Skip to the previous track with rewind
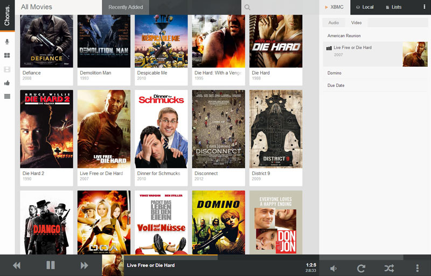The width and height of the screenshot is (431, 276). (x=17, y=265)
